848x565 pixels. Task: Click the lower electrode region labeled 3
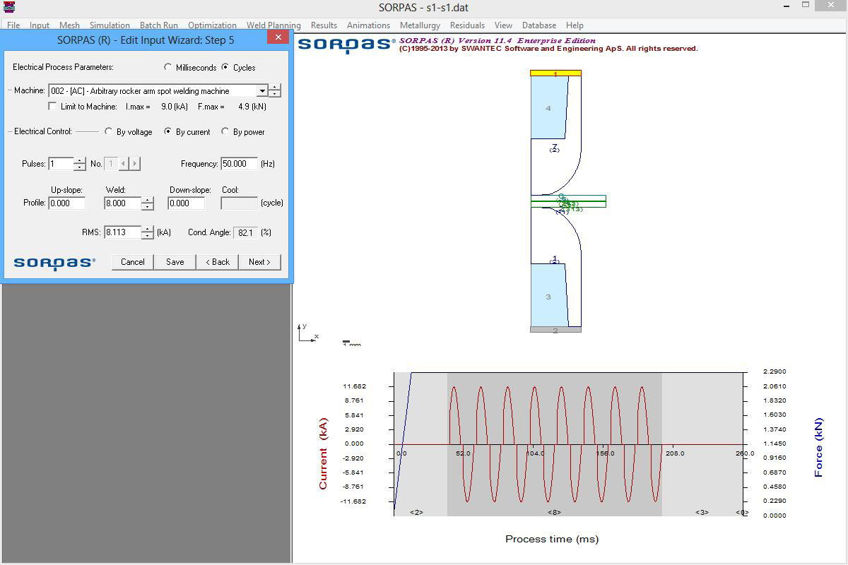[548, 297]
